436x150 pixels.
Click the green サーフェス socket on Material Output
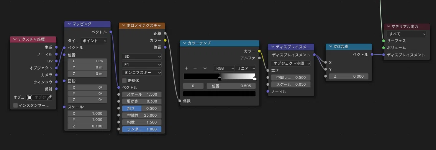tap(384, 41)
